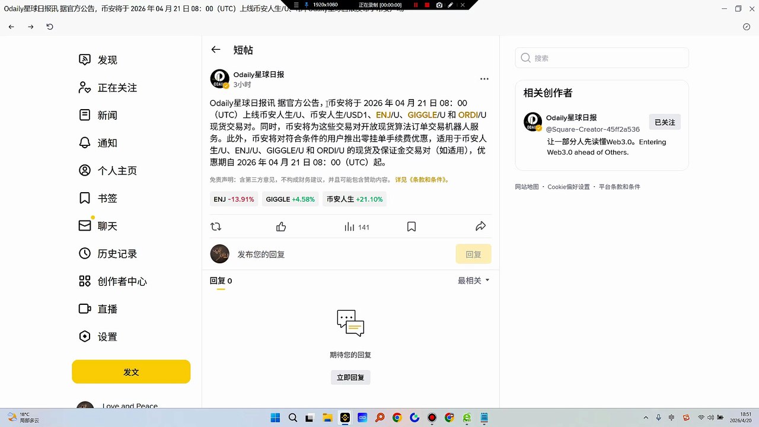Image resolution: width=759 pixels, height=427 pixels.
Task: Open GIGGLE token link in post text
Action: coord(422,114)
